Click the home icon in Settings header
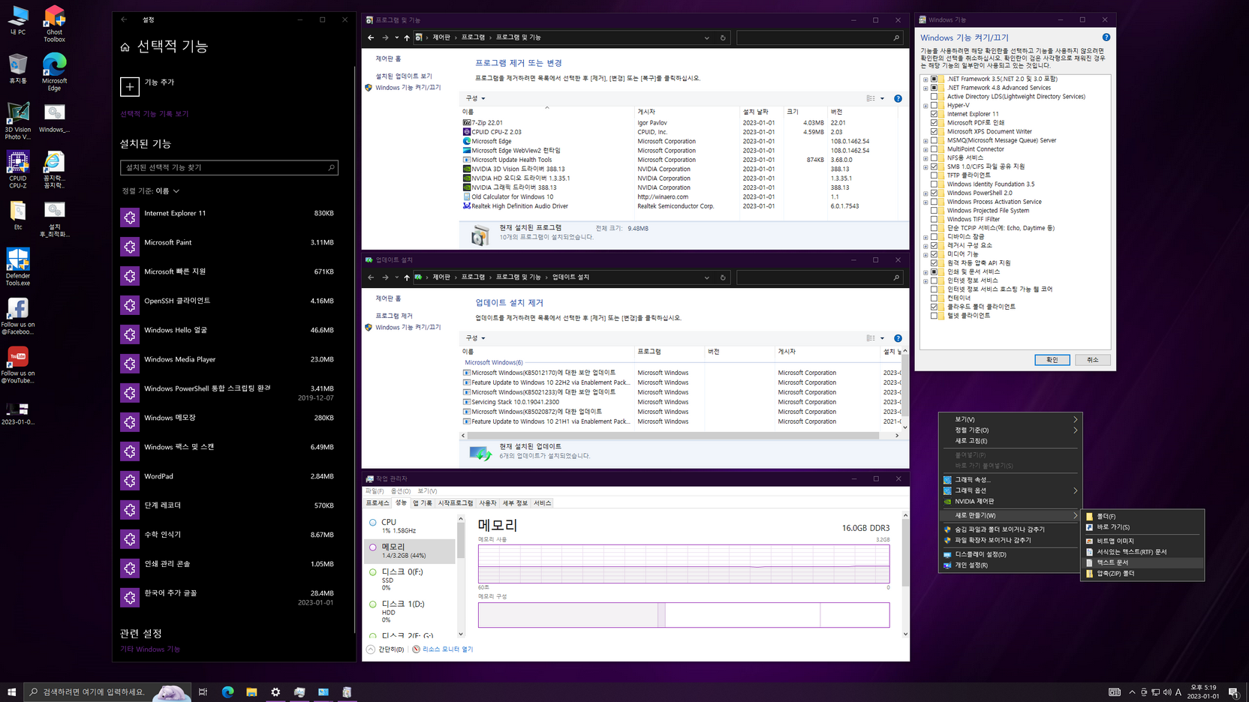 [x=125, y=46]
